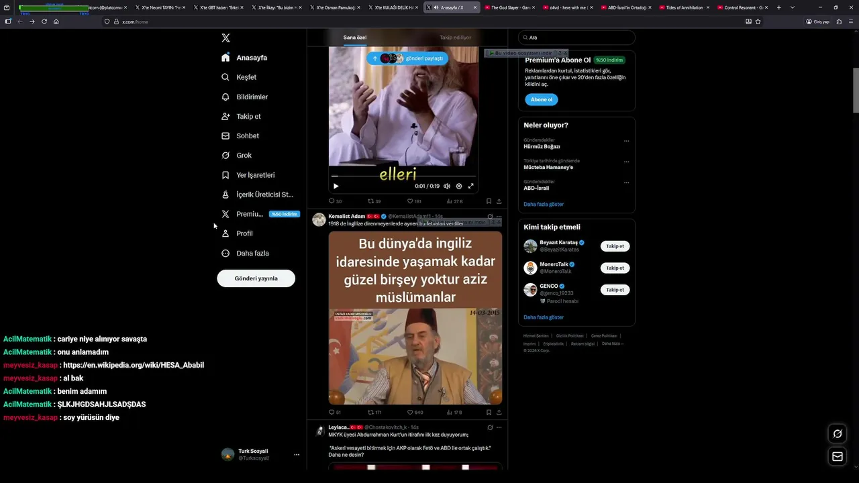Bookmark this page star icon
Screen dimensions: 859x483
(x=758, y=21)
